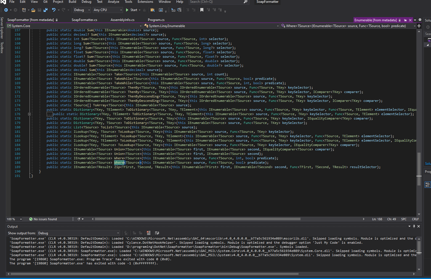Open the Toolbox side tab
The height and width of the screenshot is (279, 431).
(x=2, y=47)
